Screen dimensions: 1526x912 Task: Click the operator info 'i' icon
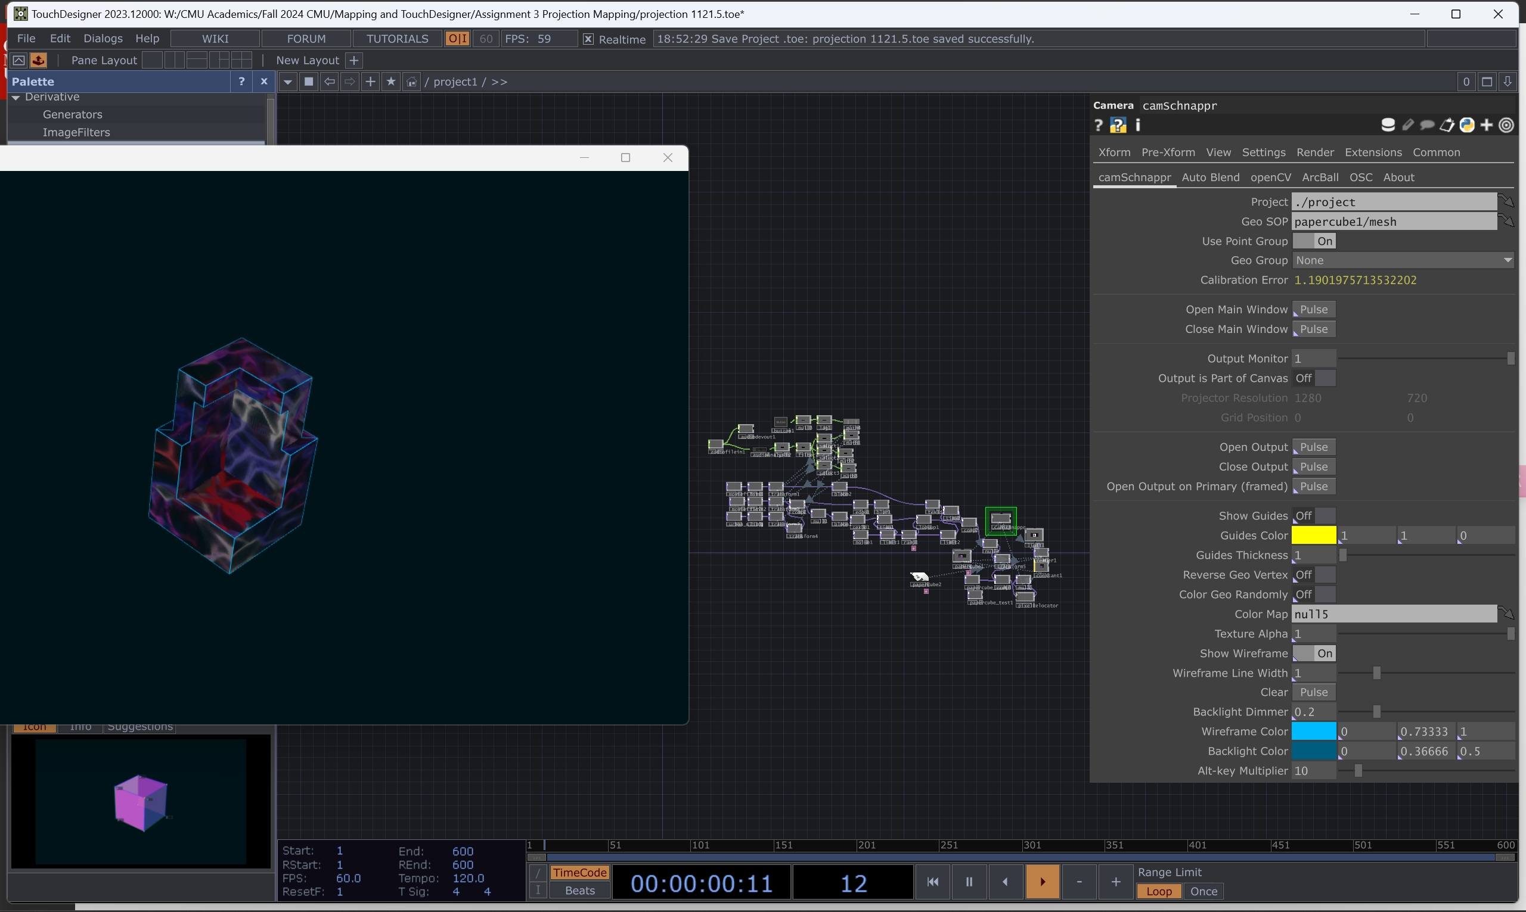pyautogui.click(x=1137, y=125)
